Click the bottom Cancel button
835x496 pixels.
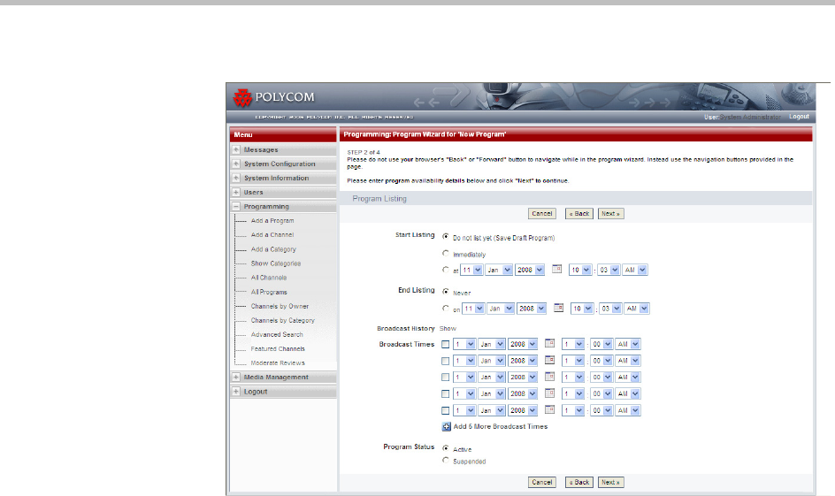tap(541, 482)
